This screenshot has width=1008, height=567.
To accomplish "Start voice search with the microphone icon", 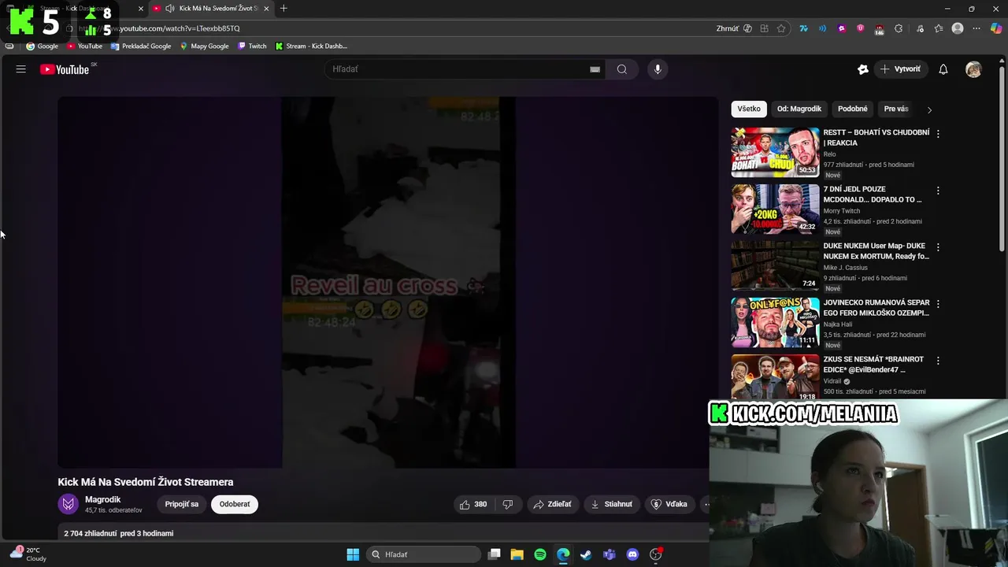I will click(x=658, y=69).
